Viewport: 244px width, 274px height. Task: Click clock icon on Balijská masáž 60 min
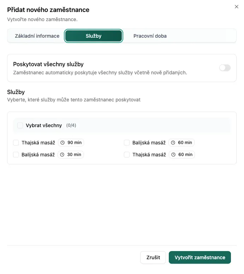coord(173,143)
